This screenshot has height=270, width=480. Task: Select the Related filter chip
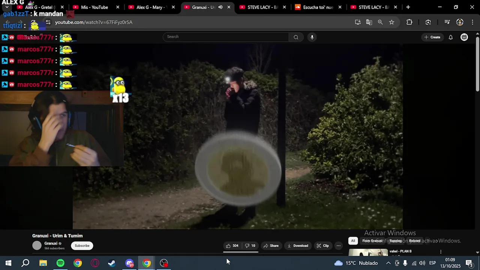click(x=414, y=241)
